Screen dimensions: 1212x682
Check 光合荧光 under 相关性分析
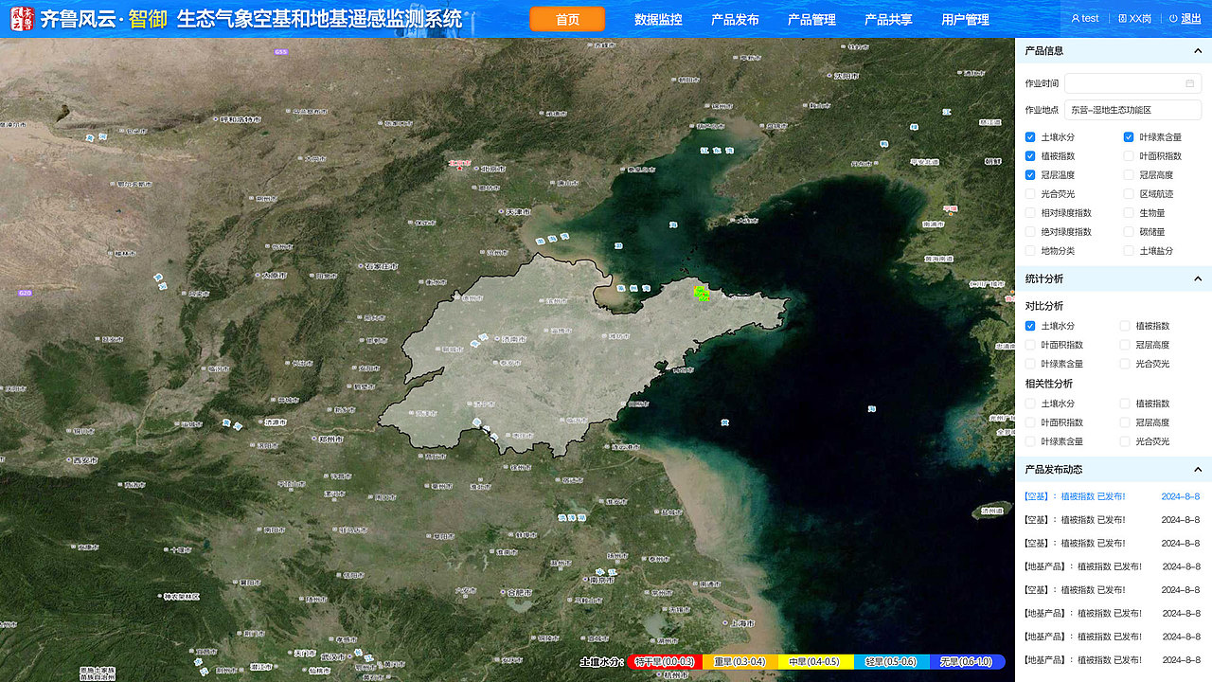click(1125, 441)
